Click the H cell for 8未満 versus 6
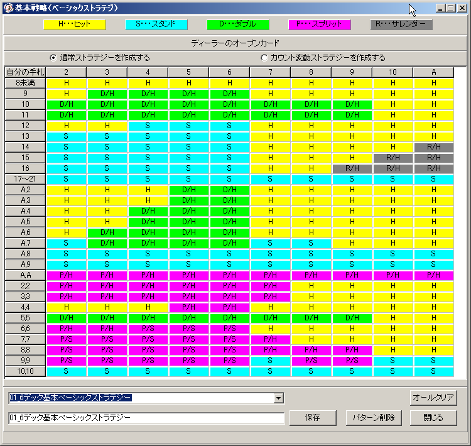The width and height of the screenshot is (471, 446). (x=229, y=83)
